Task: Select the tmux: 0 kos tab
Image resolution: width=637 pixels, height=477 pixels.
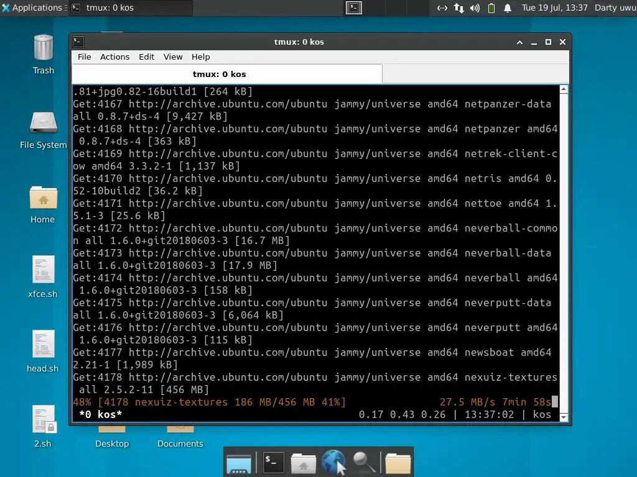Action: click(227, 75)
